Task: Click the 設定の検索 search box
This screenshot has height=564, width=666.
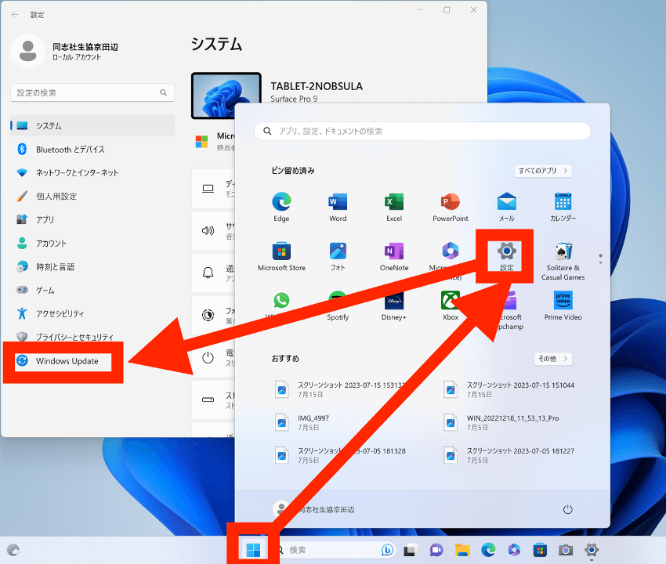Action: 92,92
